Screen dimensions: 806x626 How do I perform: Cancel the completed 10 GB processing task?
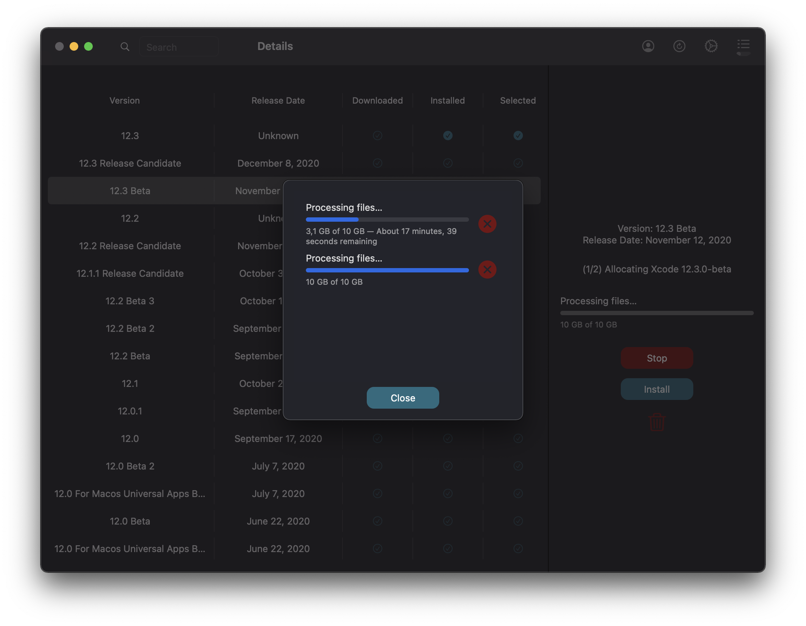[x=487, y=270]
